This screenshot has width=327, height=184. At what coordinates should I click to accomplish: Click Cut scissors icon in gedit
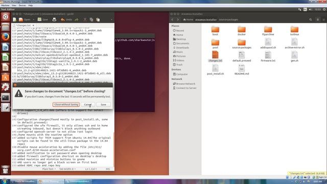(x=85, y=19)
